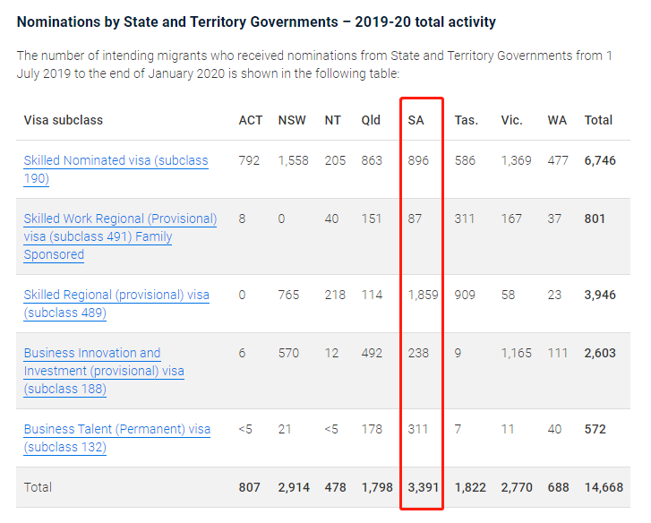Viewport: 651px width, 523px height.
Task: Click the subclass 489 SA value 1,859
Action: pos(423,295)
